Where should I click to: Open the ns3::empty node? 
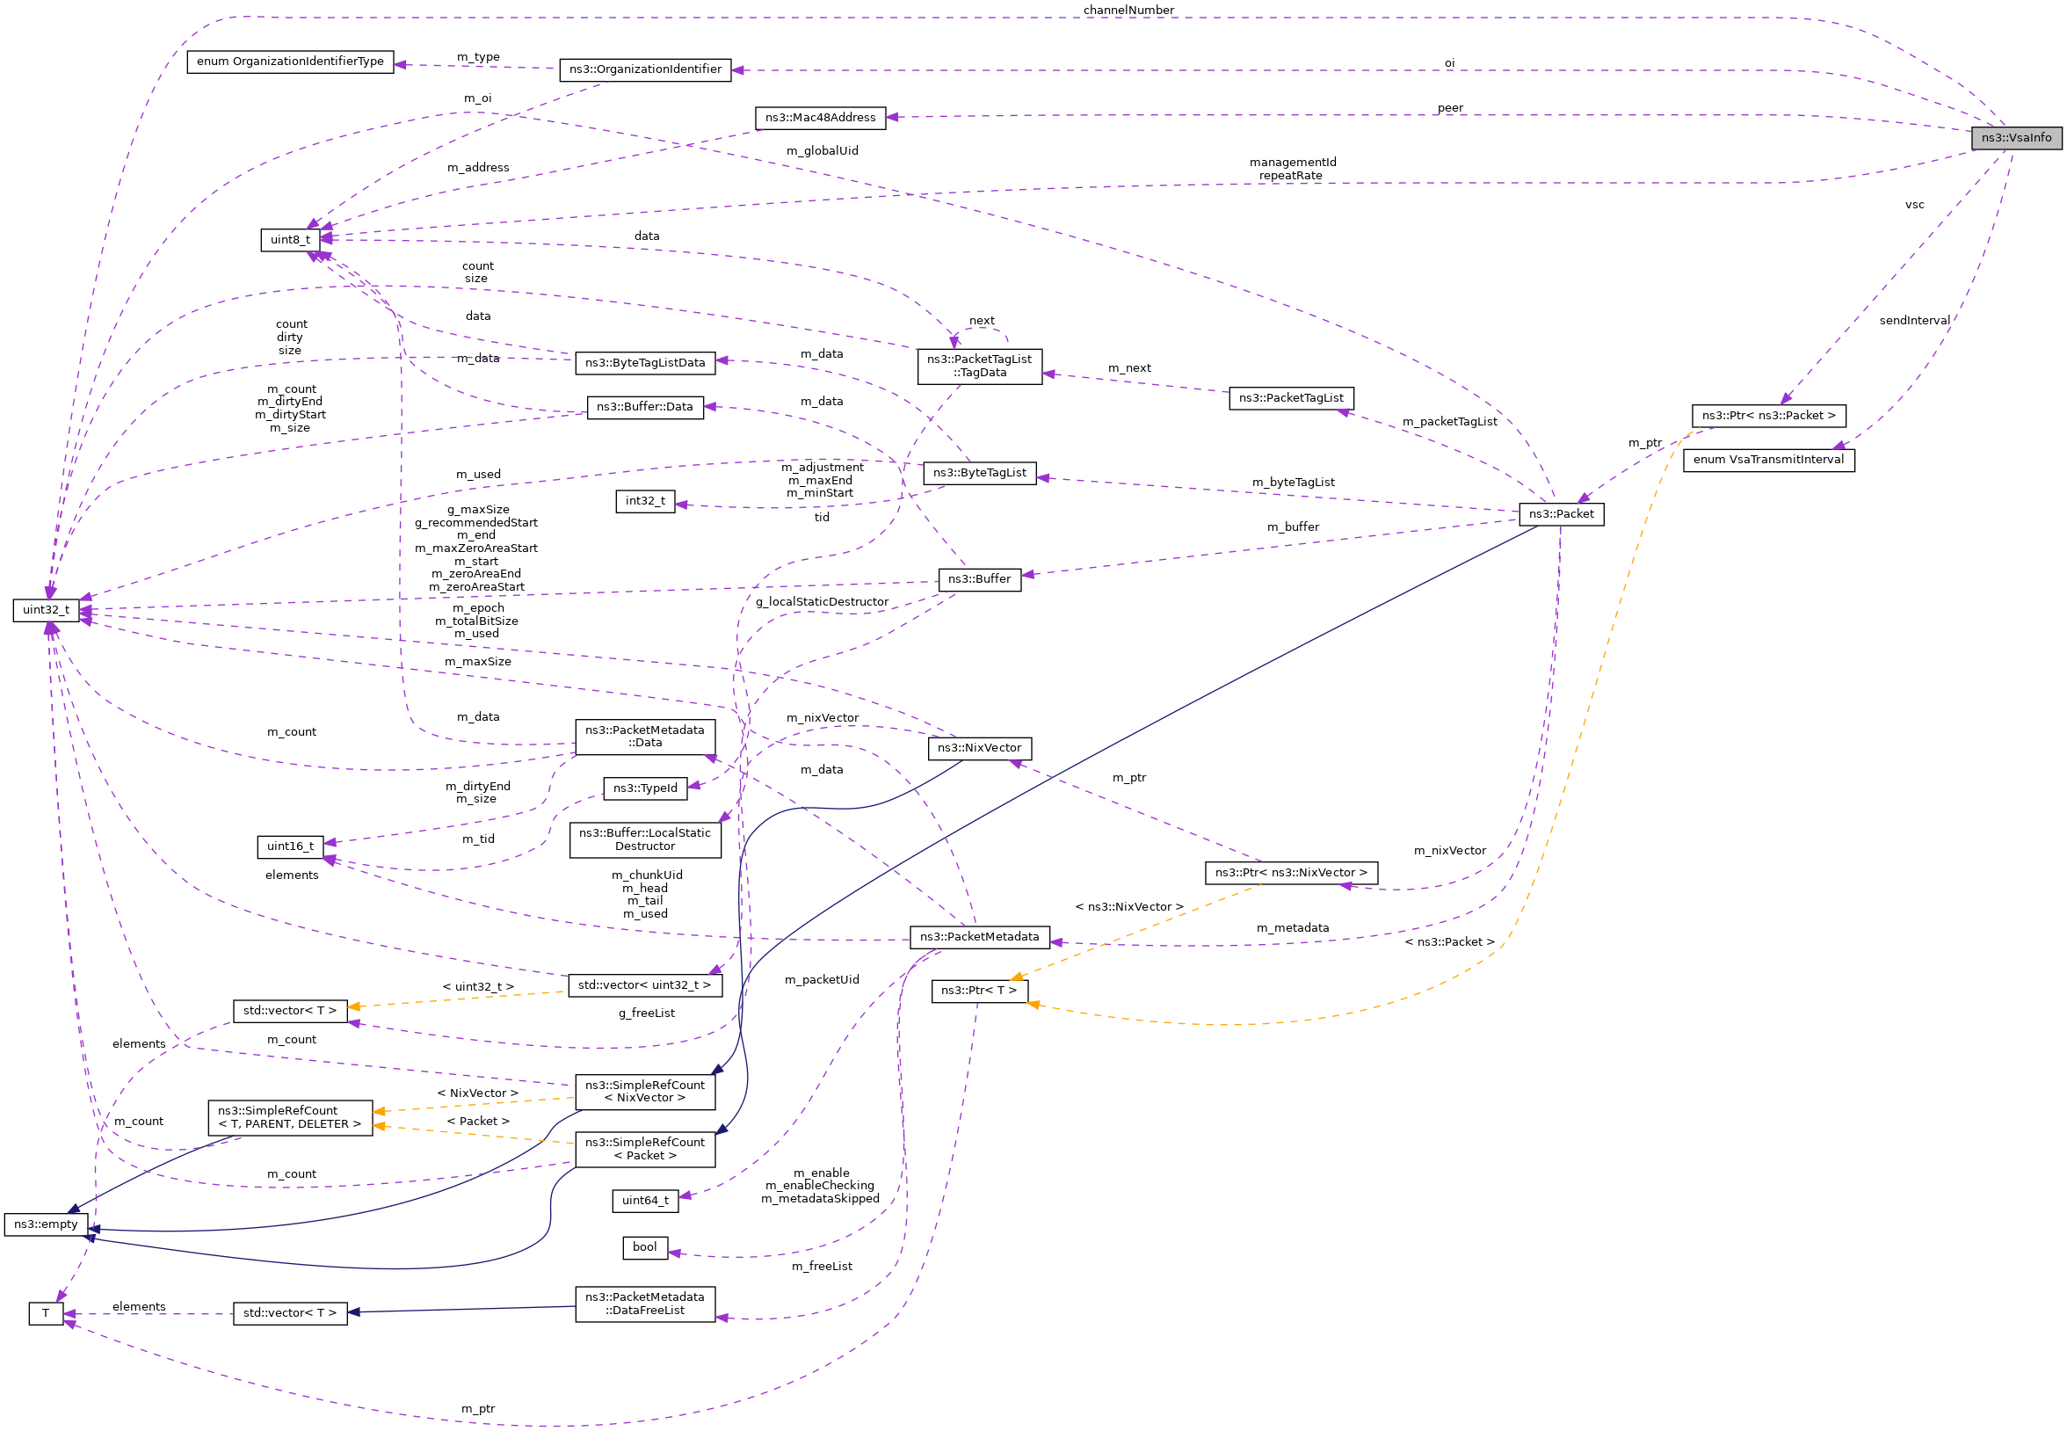click(46, 1224)
